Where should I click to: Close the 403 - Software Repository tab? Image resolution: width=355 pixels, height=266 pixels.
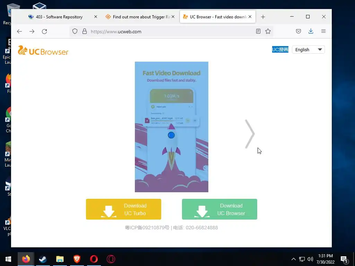click(96, 17)
